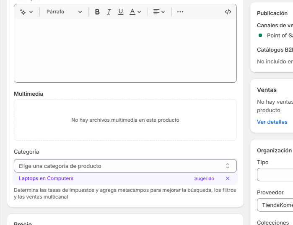This screenshot has width=293, height=225.
Task: Click the Proveedor field TiendaKome
Action: pos(275,205)
